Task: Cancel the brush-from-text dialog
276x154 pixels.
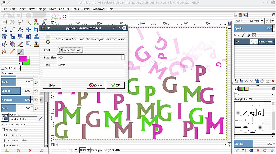Action: tap(96, 85)
